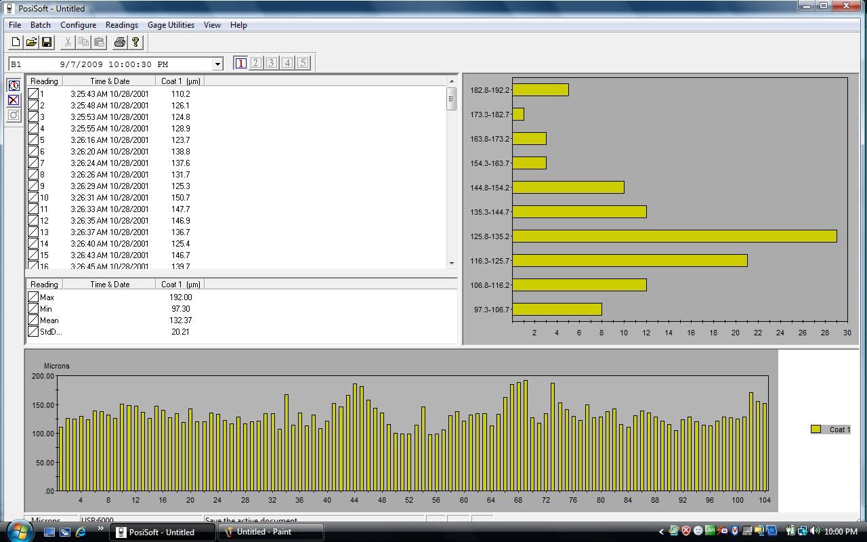Click readings list scroll up arrow
This screenshot has height=542, width=867.
click(452, 81)
